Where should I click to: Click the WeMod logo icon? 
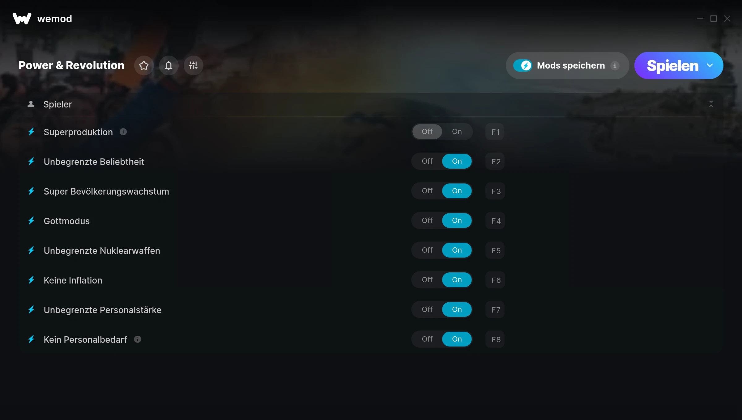point(22,19)
